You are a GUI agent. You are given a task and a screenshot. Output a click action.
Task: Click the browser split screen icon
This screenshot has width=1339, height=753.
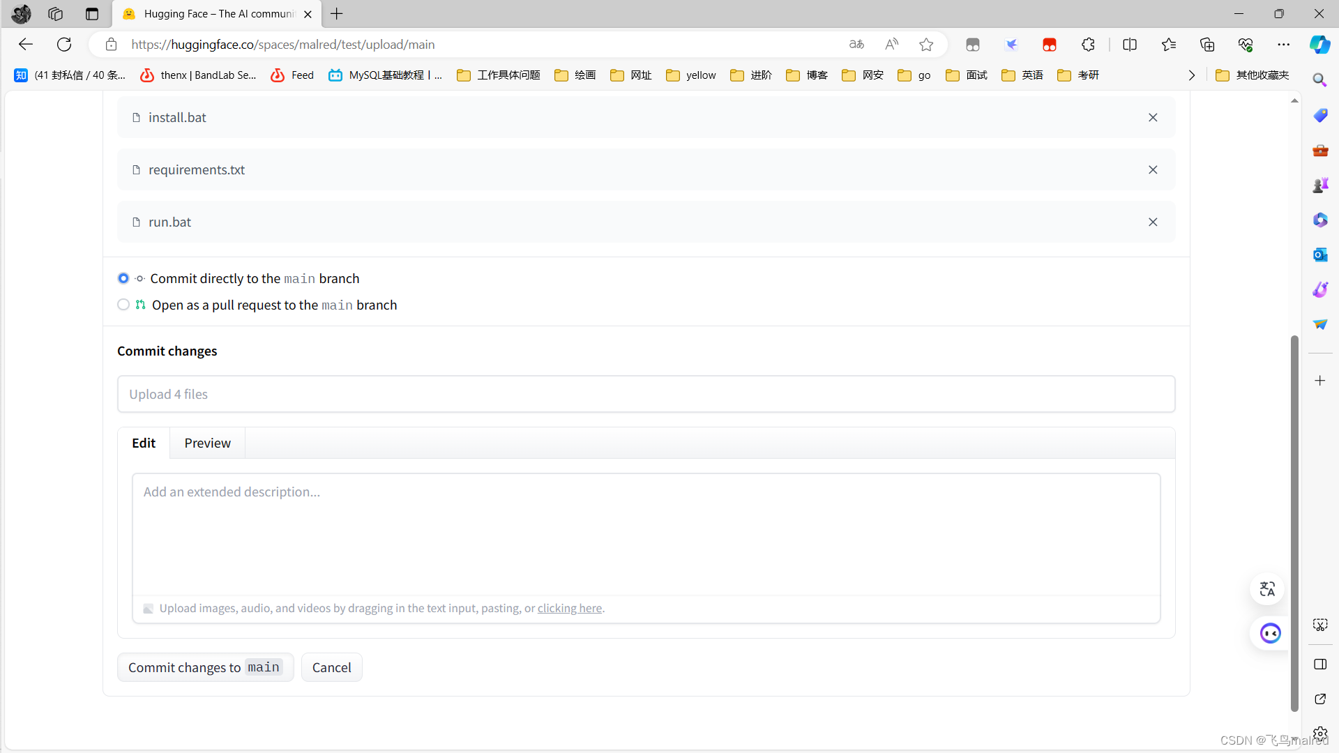tap(1130, 44)
